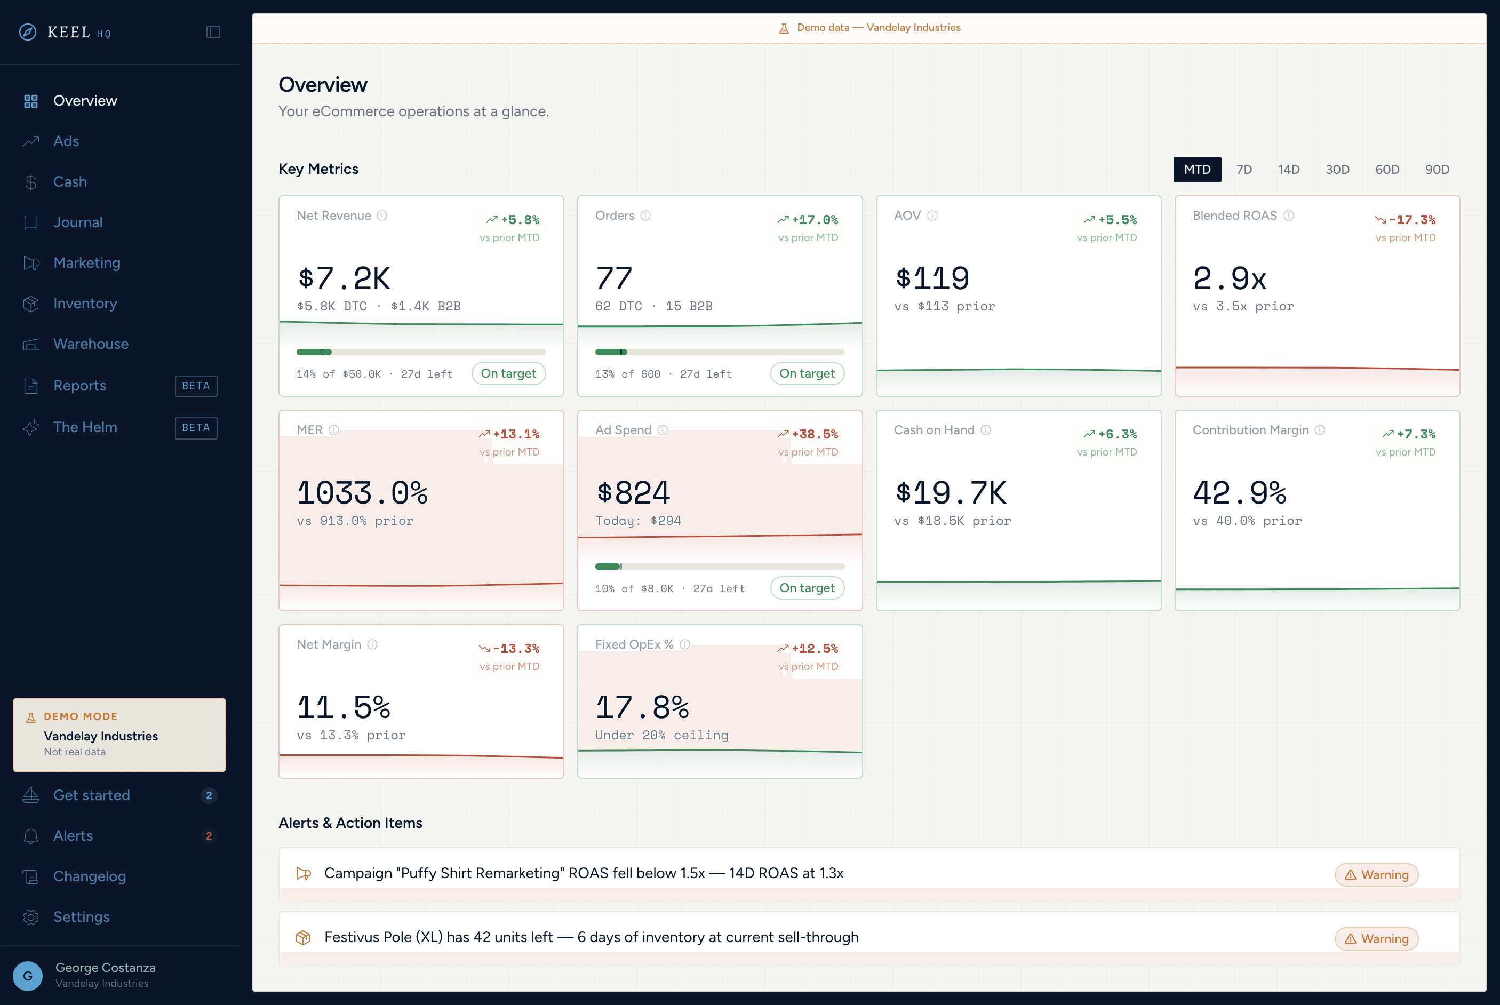Screen dimensions: 1500x1005
Task: Click the Warehouse building icon
Action: [31, 344]
